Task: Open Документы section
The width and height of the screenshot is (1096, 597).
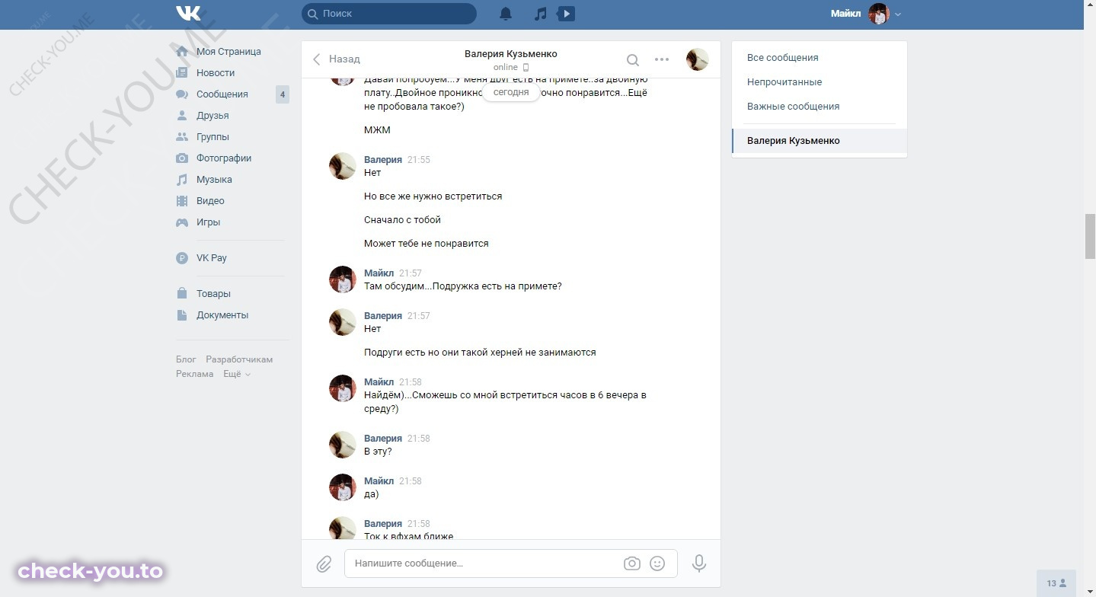Action: click(222, 315)
